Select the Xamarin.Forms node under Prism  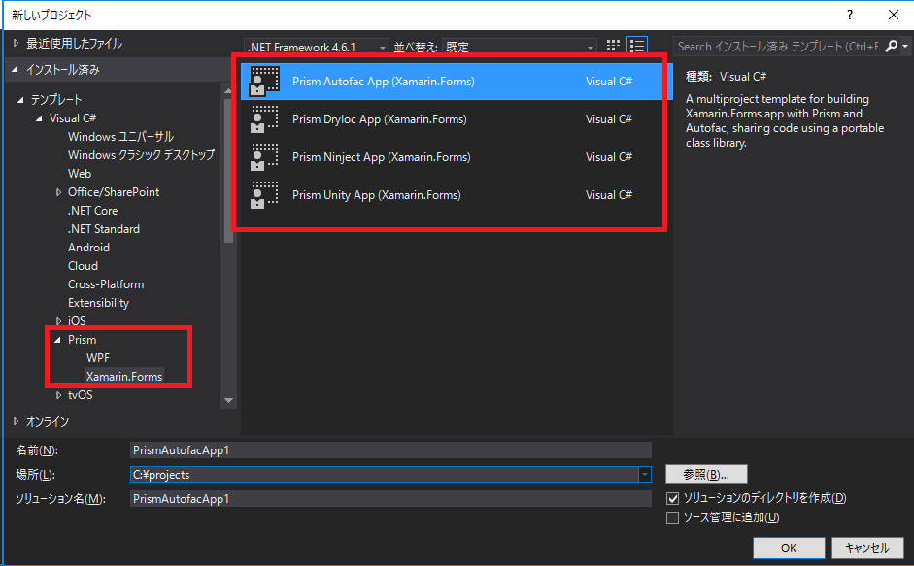tap(124, 377)
